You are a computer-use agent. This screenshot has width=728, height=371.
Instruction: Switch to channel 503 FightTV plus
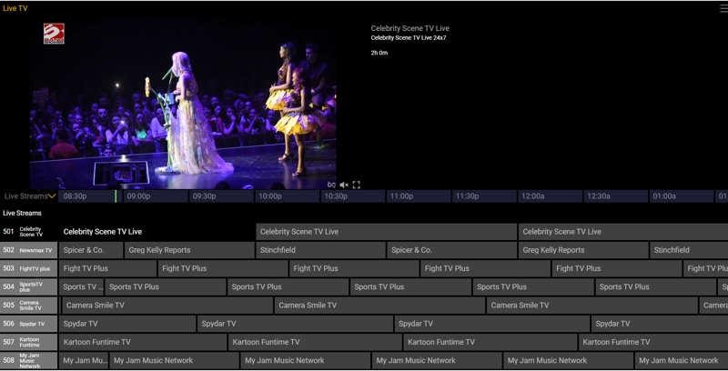point(29,268)
